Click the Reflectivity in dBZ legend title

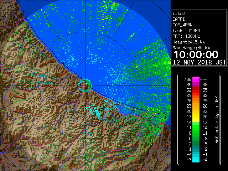click(x=217, y=120)
